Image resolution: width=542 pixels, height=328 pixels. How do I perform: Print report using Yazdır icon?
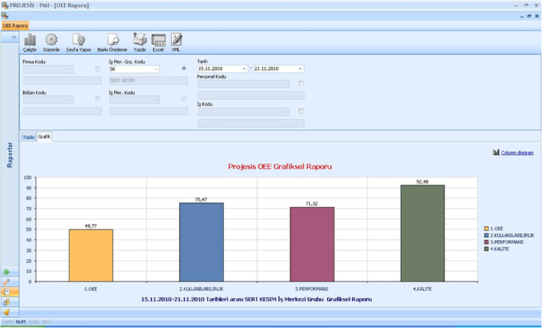[139, 42]
